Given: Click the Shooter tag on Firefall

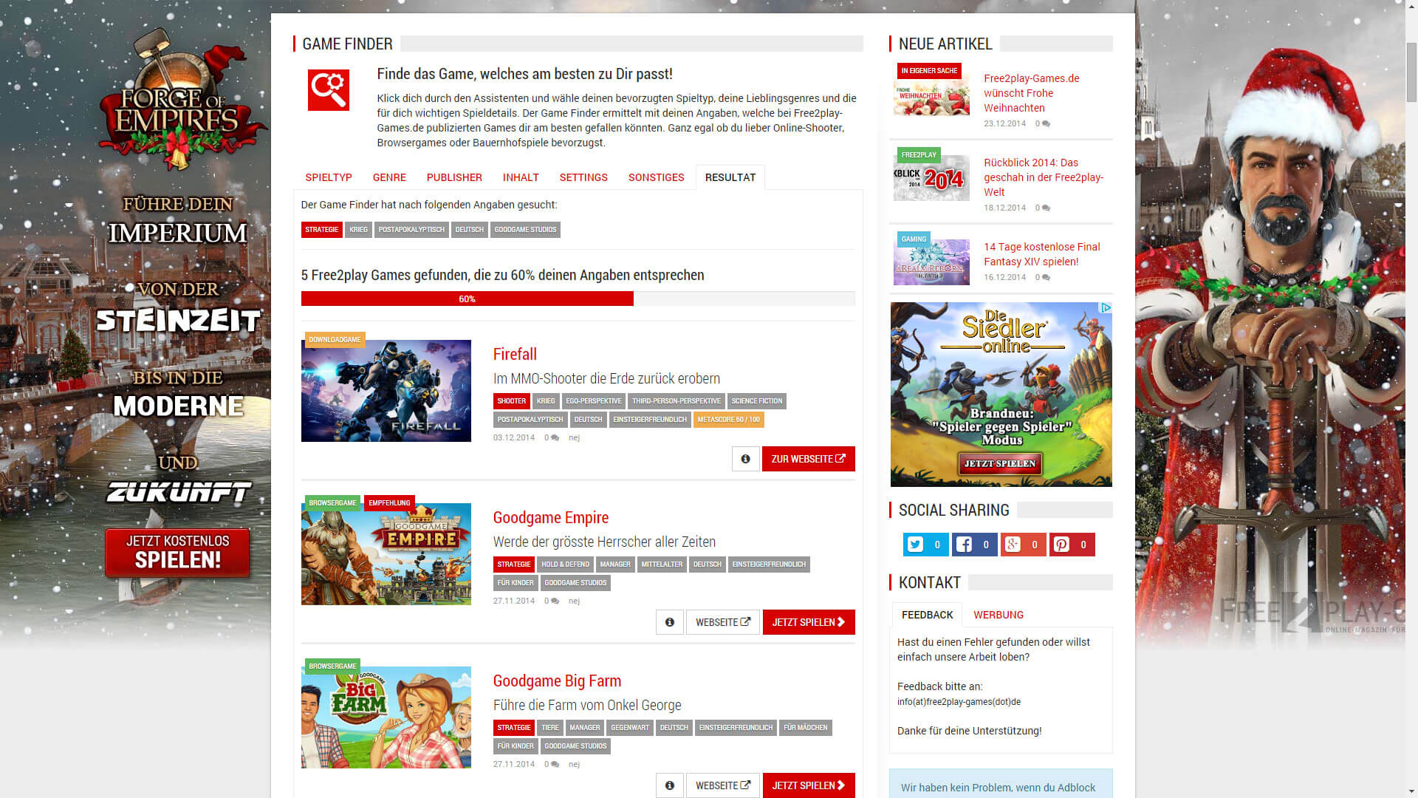Looking at the screenshot, I should click(511, 401).
